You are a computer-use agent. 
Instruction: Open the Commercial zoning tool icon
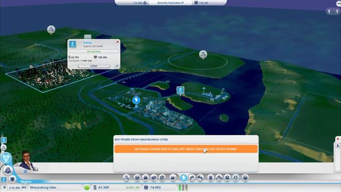click(145, 178)
